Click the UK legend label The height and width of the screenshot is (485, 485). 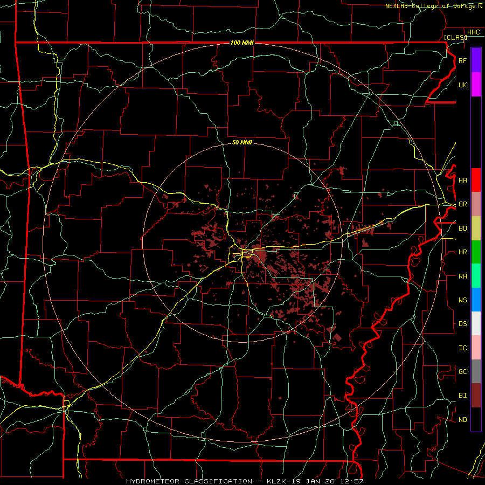coord(462,85)
